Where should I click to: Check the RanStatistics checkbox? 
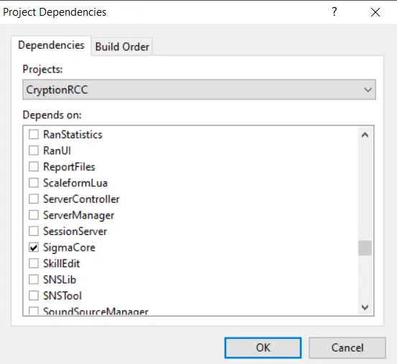(x=34, y=135)
